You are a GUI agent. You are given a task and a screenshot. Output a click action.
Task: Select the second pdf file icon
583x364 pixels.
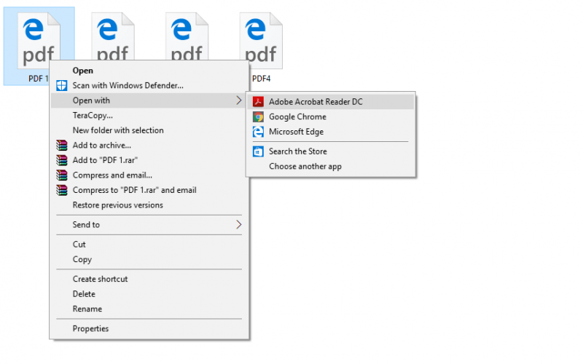[x=113, y=36]
